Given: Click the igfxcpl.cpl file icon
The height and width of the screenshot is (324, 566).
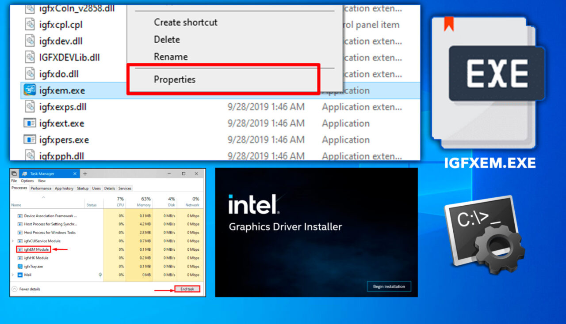Looking at the screenshot, I should coord(30,25).
